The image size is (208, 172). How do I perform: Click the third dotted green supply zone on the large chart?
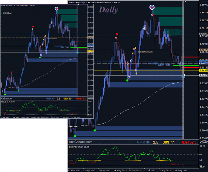point(174,32)
